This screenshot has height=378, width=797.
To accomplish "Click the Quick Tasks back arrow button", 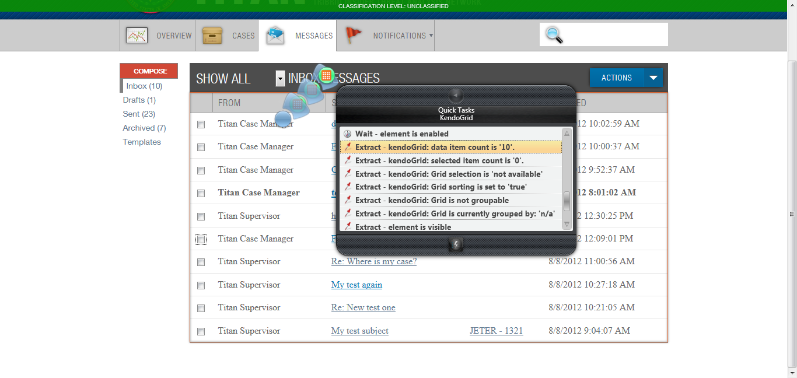I will tap(456, 95).
